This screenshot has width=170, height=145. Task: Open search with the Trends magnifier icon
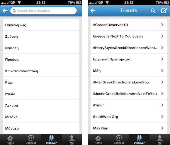tap(153, 11)
